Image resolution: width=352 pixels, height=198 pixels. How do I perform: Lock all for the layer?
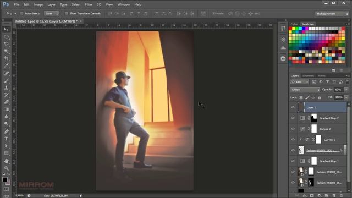click(320, 97)
